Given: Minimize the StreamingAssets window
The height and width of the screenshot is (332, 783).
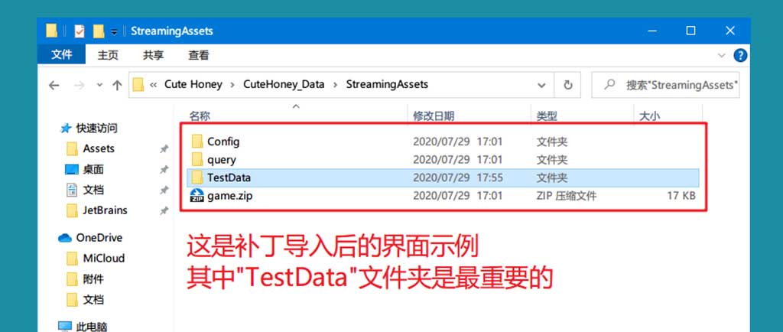Looking at the screenshot, I should tap(652, 31).
